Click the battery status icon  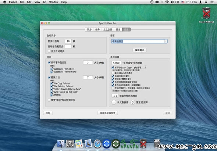tap(177, 2)
